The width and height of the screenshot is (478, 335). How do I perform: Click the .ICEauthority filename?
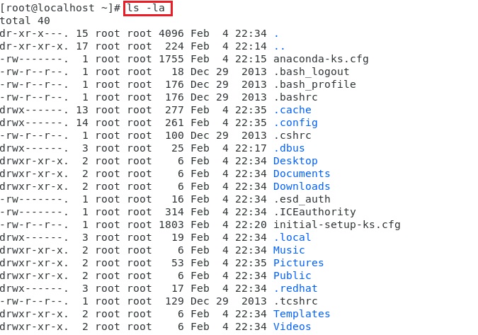(314, 212)
